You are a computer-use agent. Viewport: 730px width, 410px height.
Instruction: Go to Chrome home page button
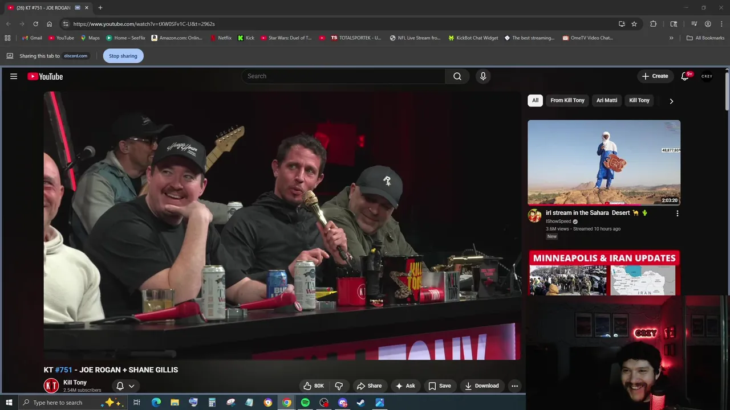coord(49,24)
